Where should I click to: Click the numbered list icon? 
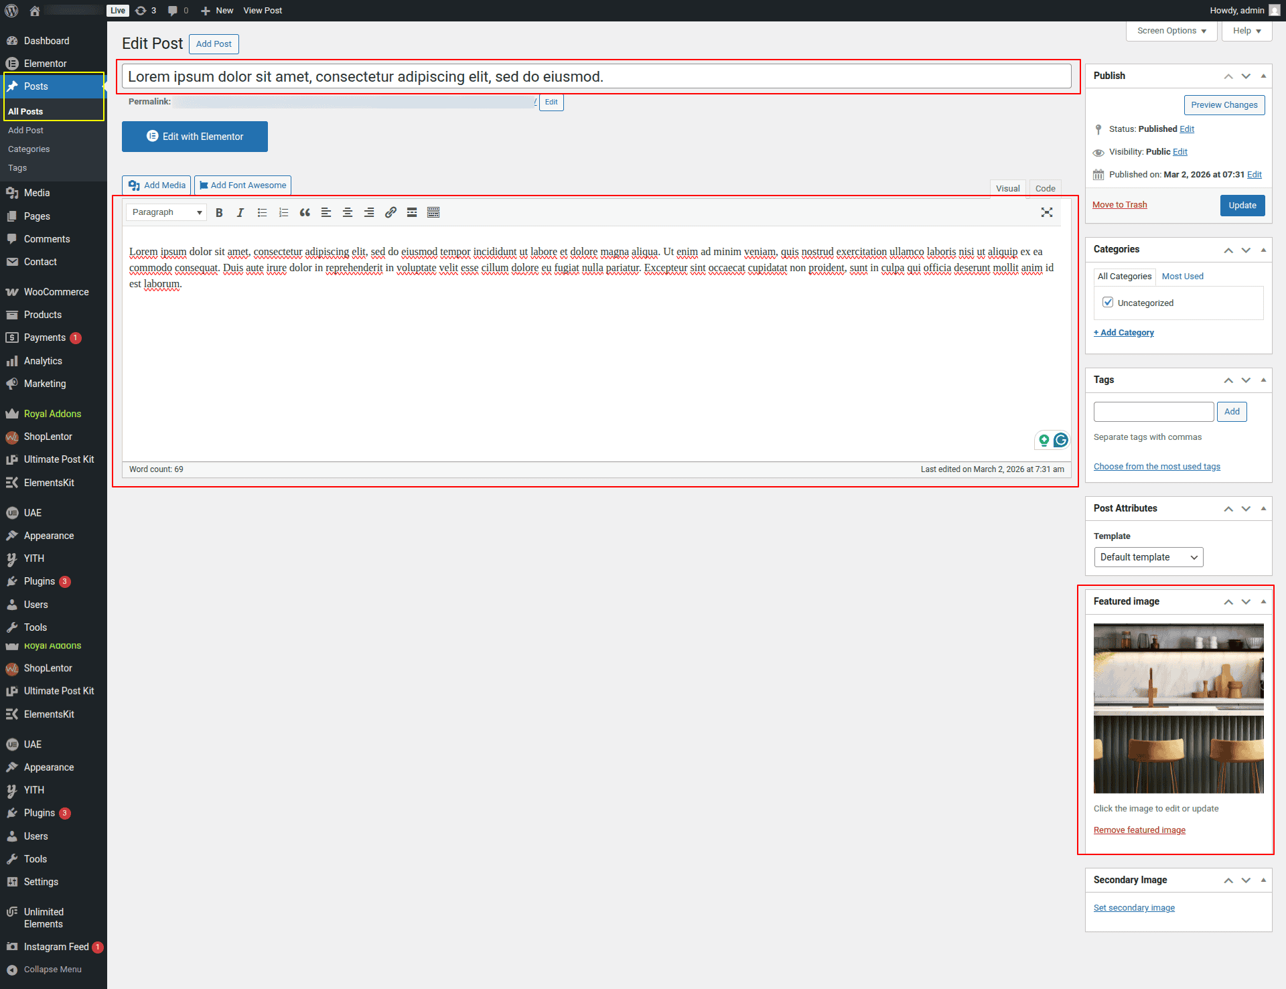pos(283,212)
